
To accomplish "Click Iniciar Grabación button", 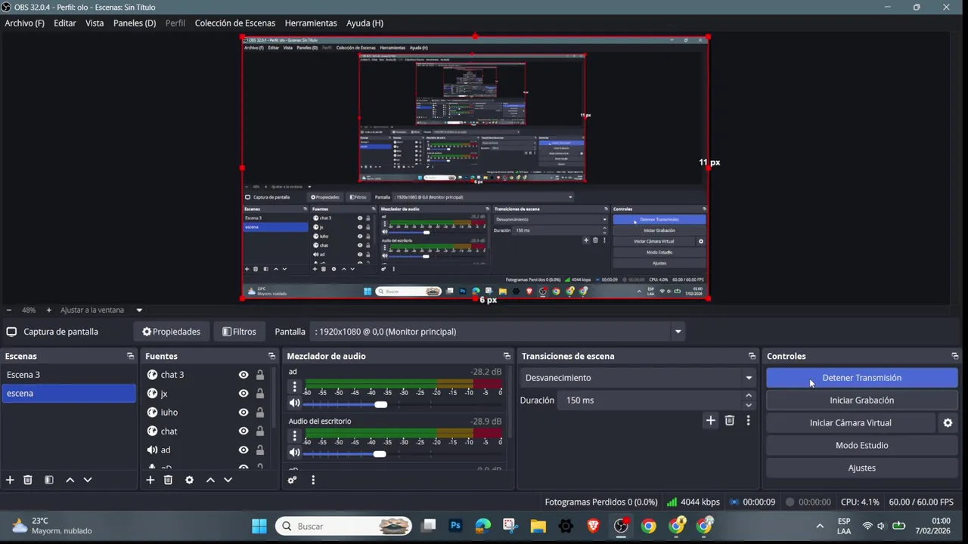I will 862,400.
